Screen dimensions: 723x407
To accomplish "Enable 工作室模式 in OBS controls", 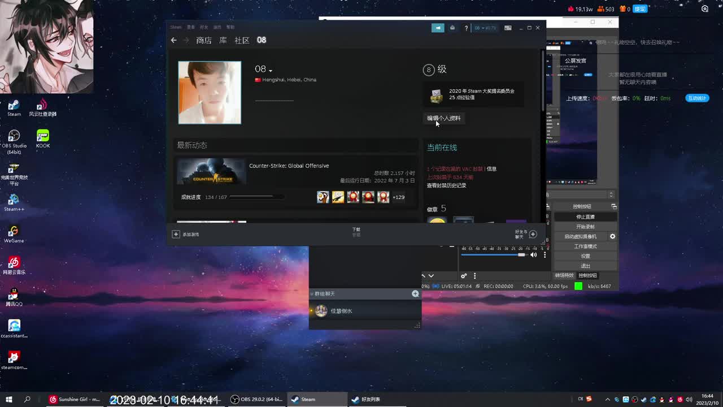I will tap(585, 245).
